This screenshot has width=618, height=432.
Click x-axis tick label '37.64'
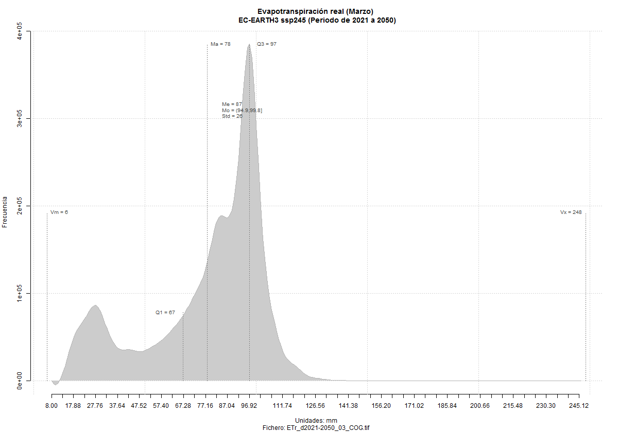coord(117,406)
